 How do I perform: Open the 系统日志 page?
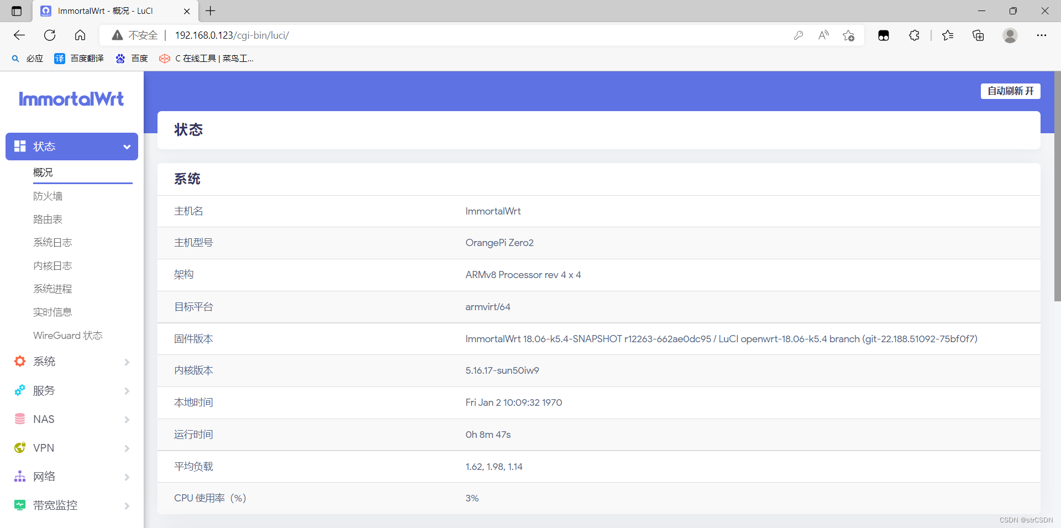(52, 243)
